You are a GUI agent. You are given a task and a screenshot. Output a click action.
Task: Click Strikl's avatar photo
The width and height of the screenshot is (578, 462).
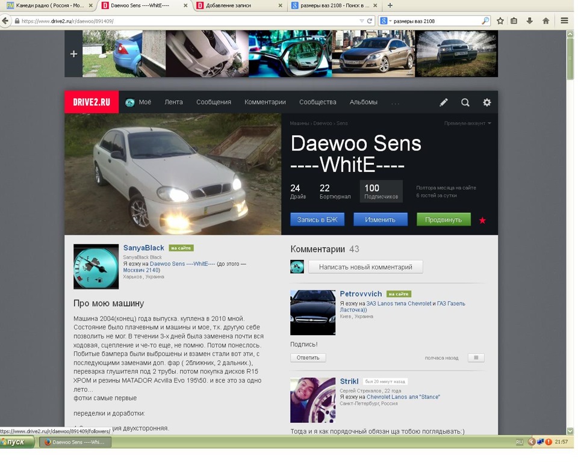(x=312, y=400)
